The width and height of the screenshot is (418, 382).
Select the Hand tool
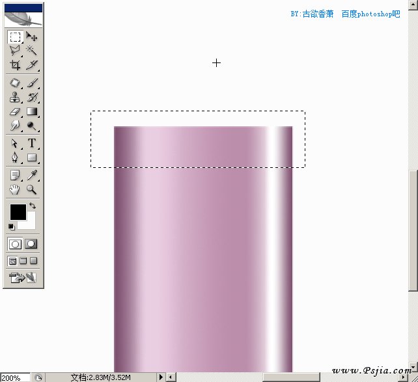point(15,189)
